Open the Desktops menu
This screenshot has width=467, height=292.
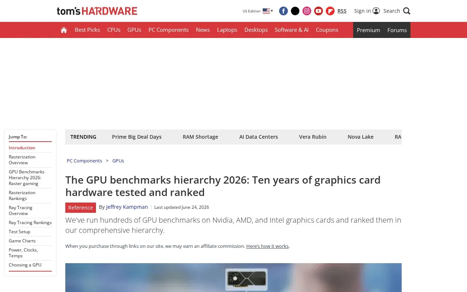[x=256, y=30]
